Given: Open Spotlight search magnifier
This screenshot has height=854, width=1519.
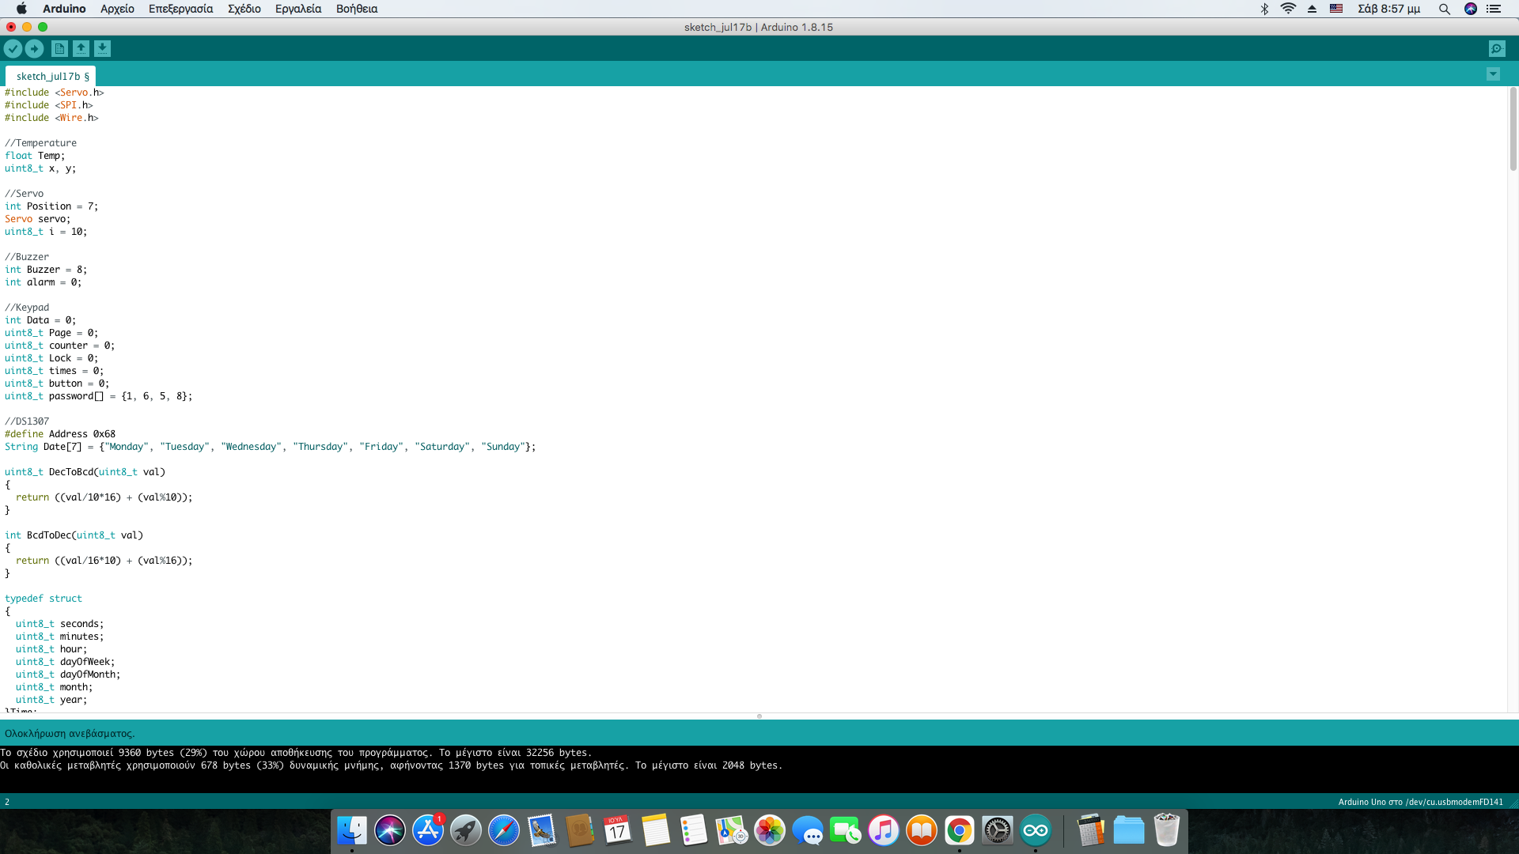Looking at the screenshot, I should tap(1445, 9).
